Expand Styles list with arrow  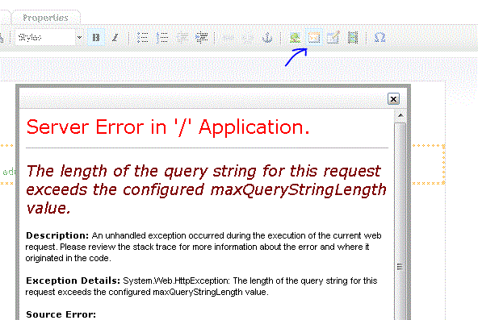pos(79,37)
